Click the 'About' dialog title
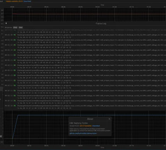166x150 pixels. pyautogui.click(x=90, y=119)
